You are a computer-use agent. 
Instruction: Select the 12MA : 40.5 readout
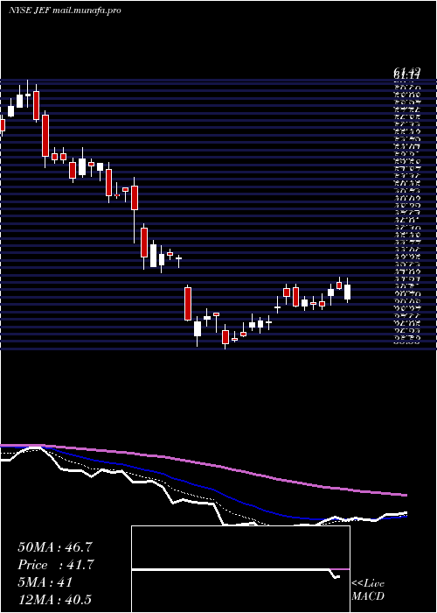click(x=54, y=600)
